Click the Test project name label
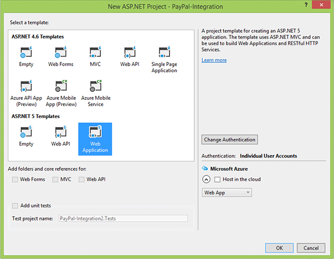334x259 pixels. (x=32, y=218)
